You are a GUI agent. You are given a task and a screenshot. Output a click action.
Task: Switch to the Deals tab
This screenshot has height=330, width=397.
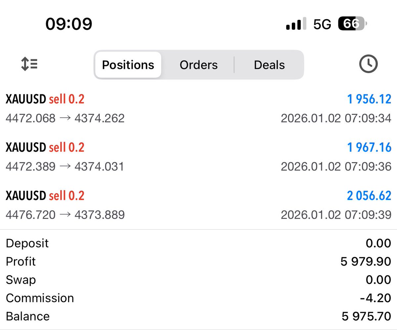click(x=269, y=65)
